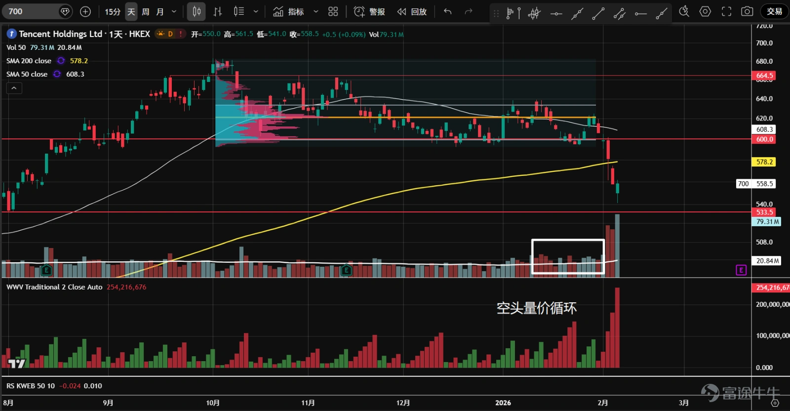Open the 交易 trade panel

pyautogui.click(x=774, y=11)
